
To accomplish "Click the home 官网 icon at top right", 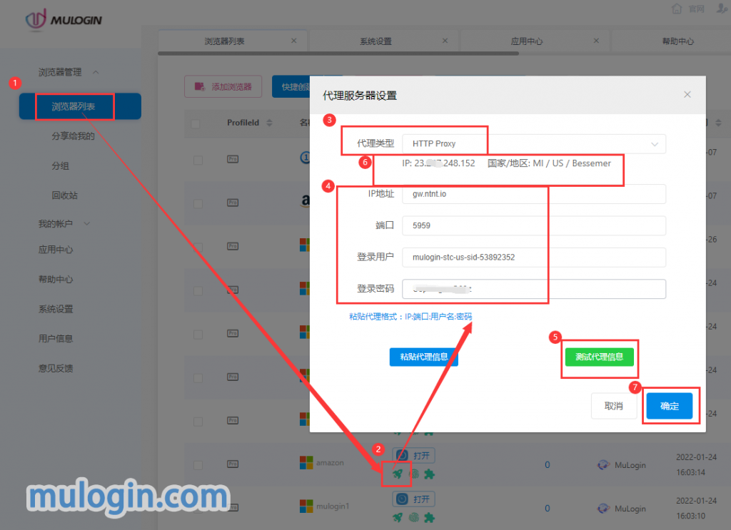I will tap(677, 9).
